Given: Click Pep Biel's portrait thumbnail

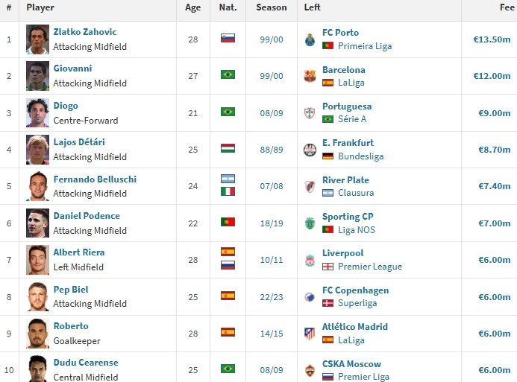Looking at the screenshot, I should tap(37, 296).
